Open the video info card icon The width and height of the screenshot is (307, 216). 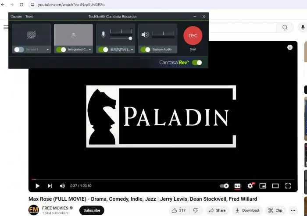pos(290,47)
